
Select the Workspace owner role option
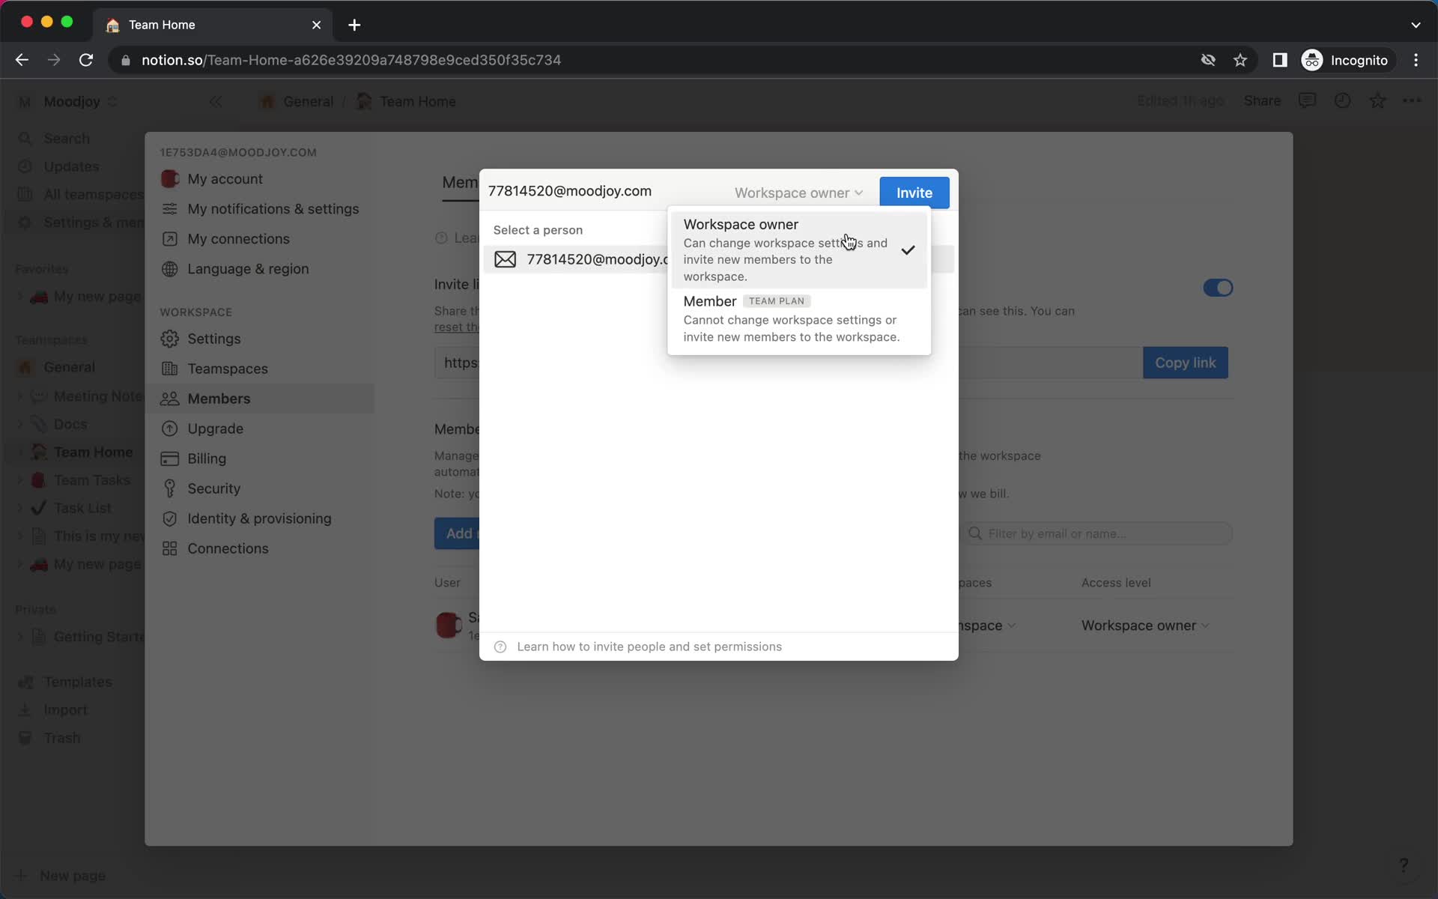799,249
